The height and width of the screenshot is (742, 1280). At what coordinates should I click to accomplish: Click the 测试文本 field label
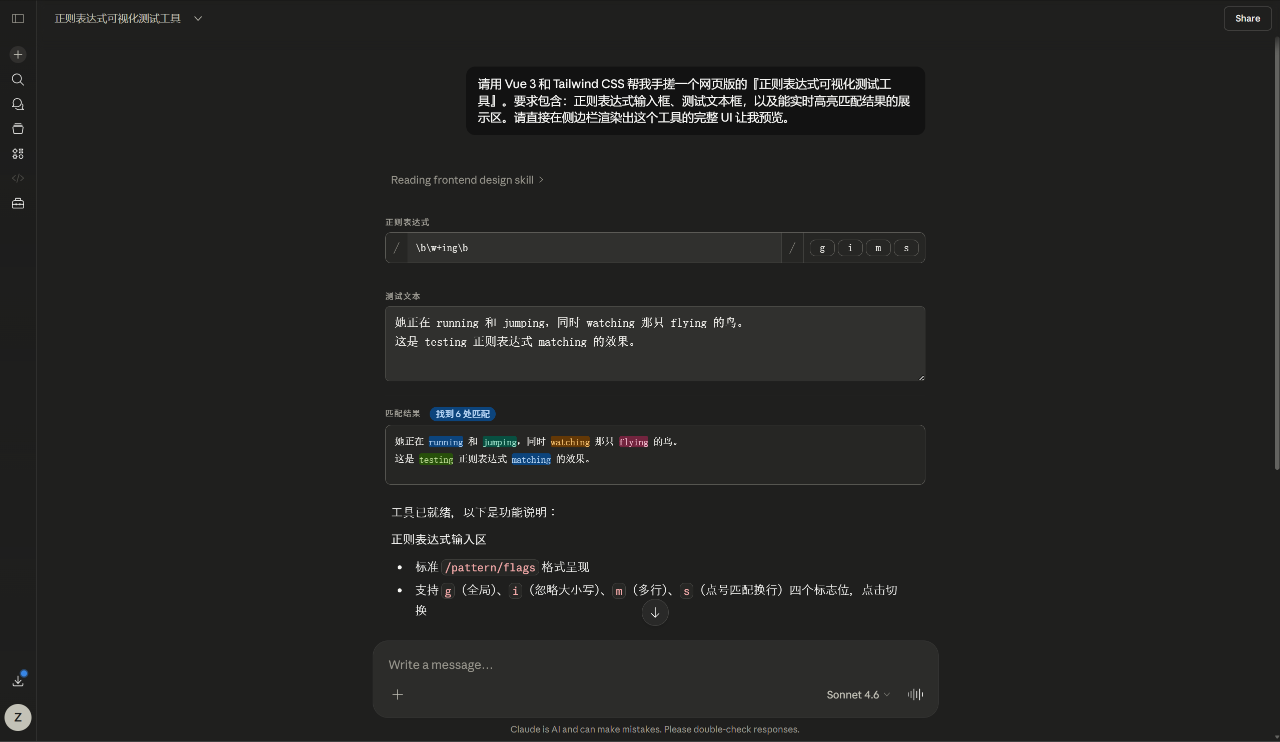402,296
